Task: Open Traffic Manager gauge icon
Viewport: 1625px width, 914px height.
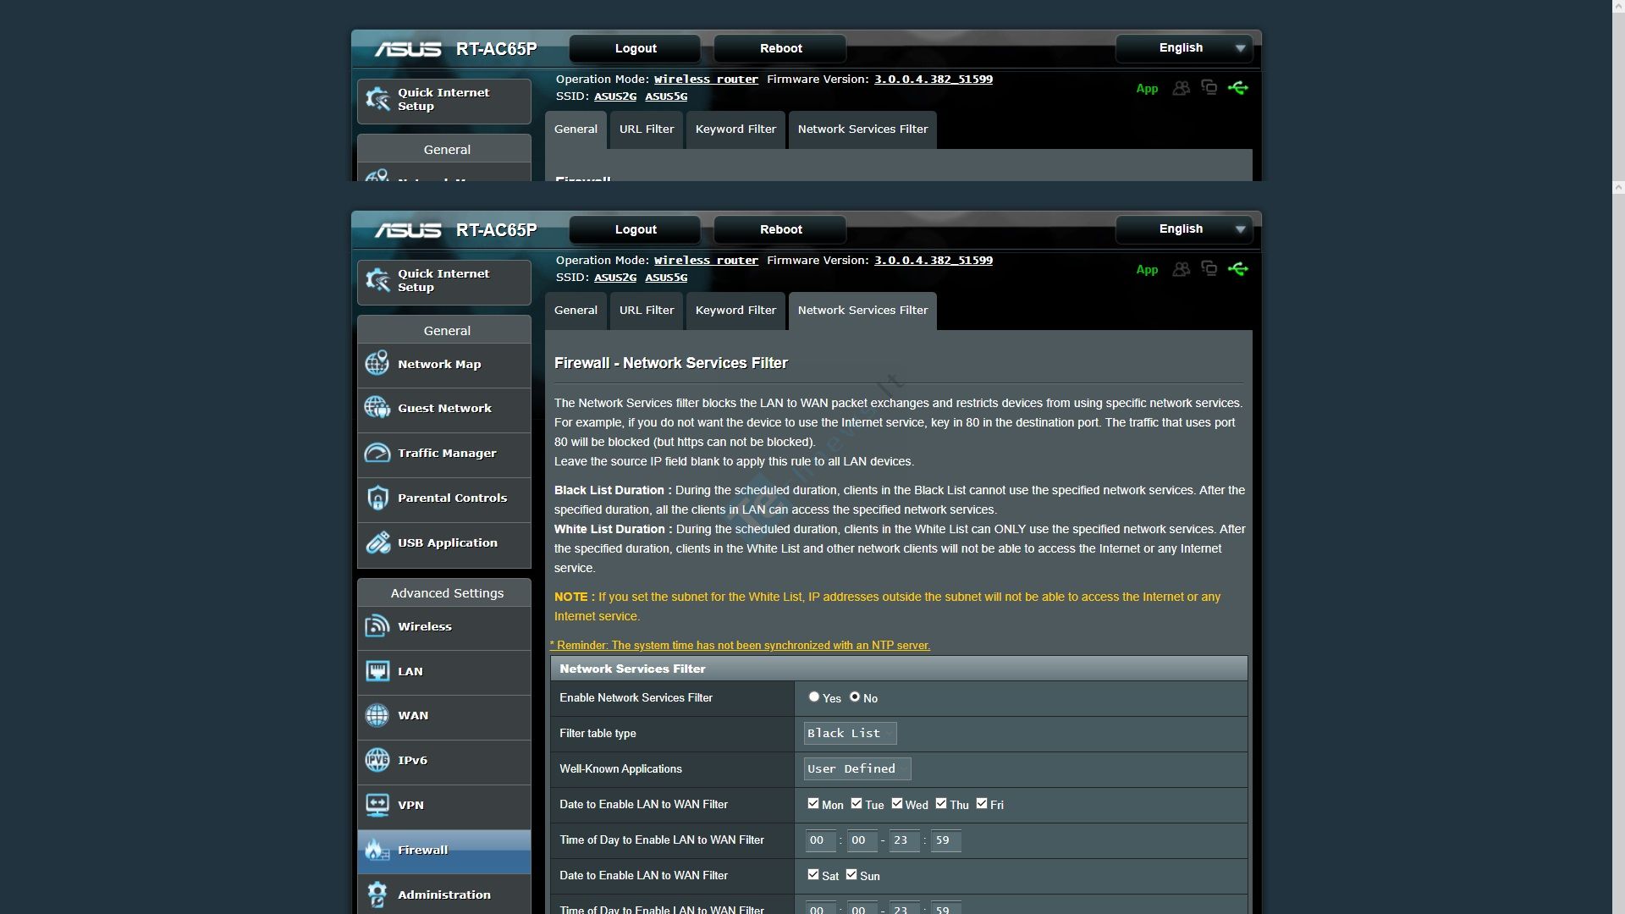Action: (x=377, y=453)
